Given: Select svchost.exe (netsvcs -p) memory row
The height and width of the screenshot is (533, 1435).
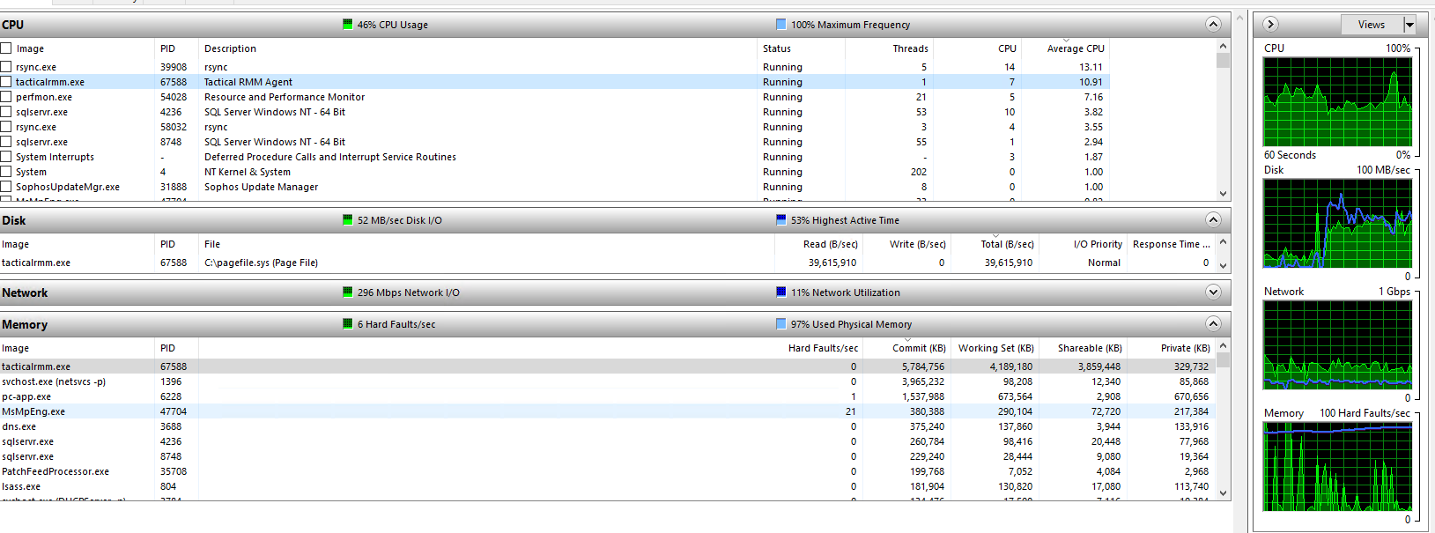Looking at the screenshot, I should [x=608, y=381].
